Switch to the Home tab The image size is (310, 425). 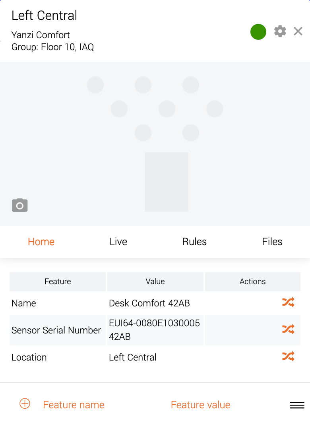(41, 242)
